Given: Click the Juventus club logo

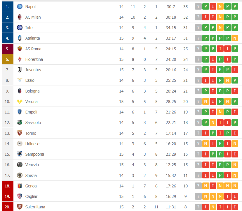Looking at the screenshot, I should [20, 70].
